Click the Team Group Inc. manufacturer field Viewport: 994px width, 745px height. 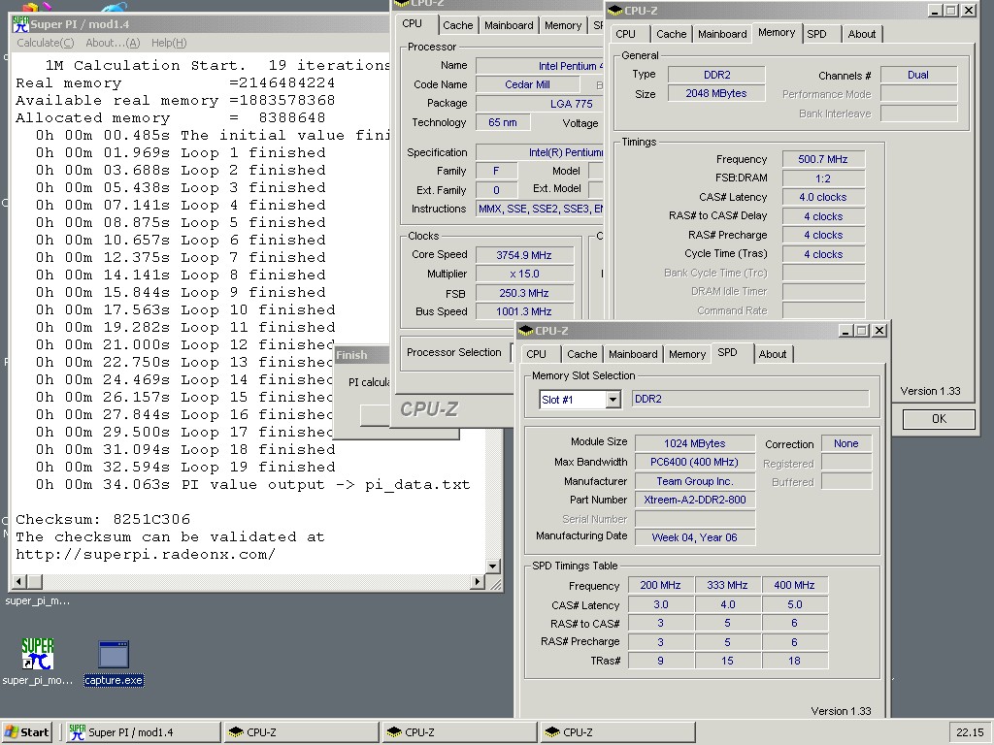pos(695,481)
